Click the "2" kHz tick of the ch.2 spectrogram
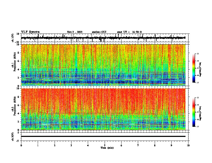This screenshot has height=163, width=212. [x=19, y=122]
